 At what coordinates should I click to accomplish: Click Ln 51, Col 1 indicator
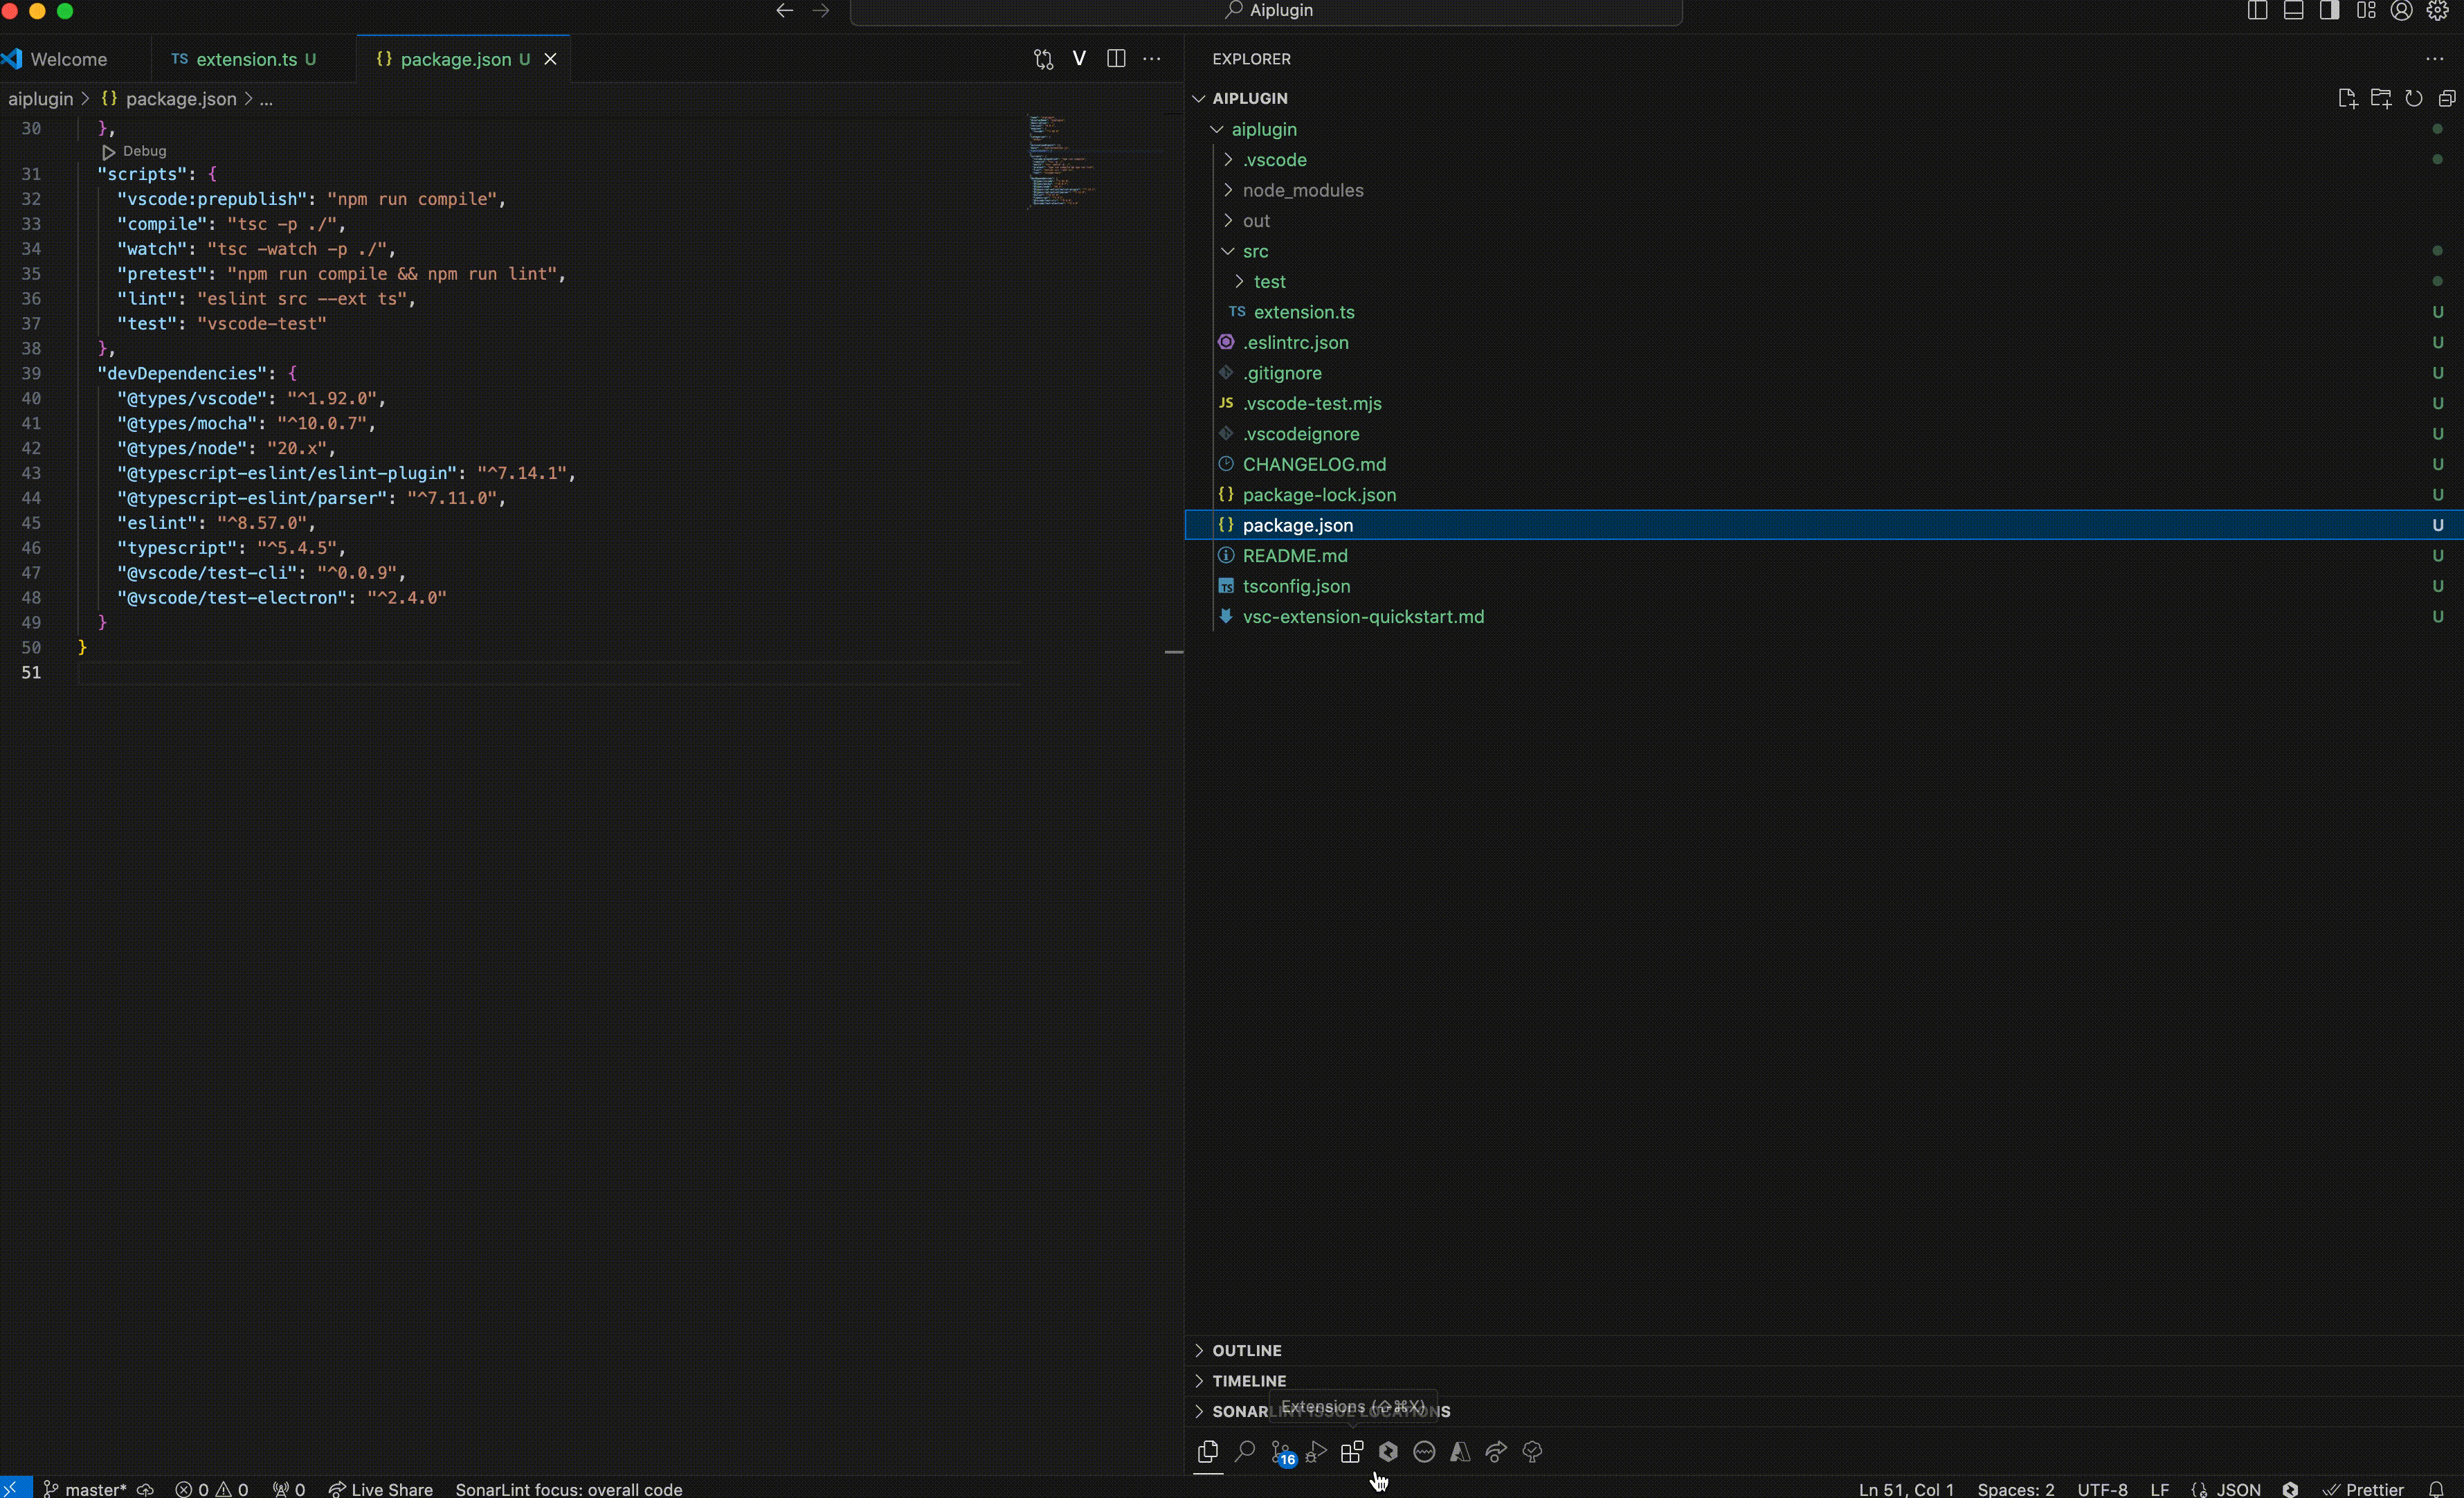click(x=1906, y=1489)
